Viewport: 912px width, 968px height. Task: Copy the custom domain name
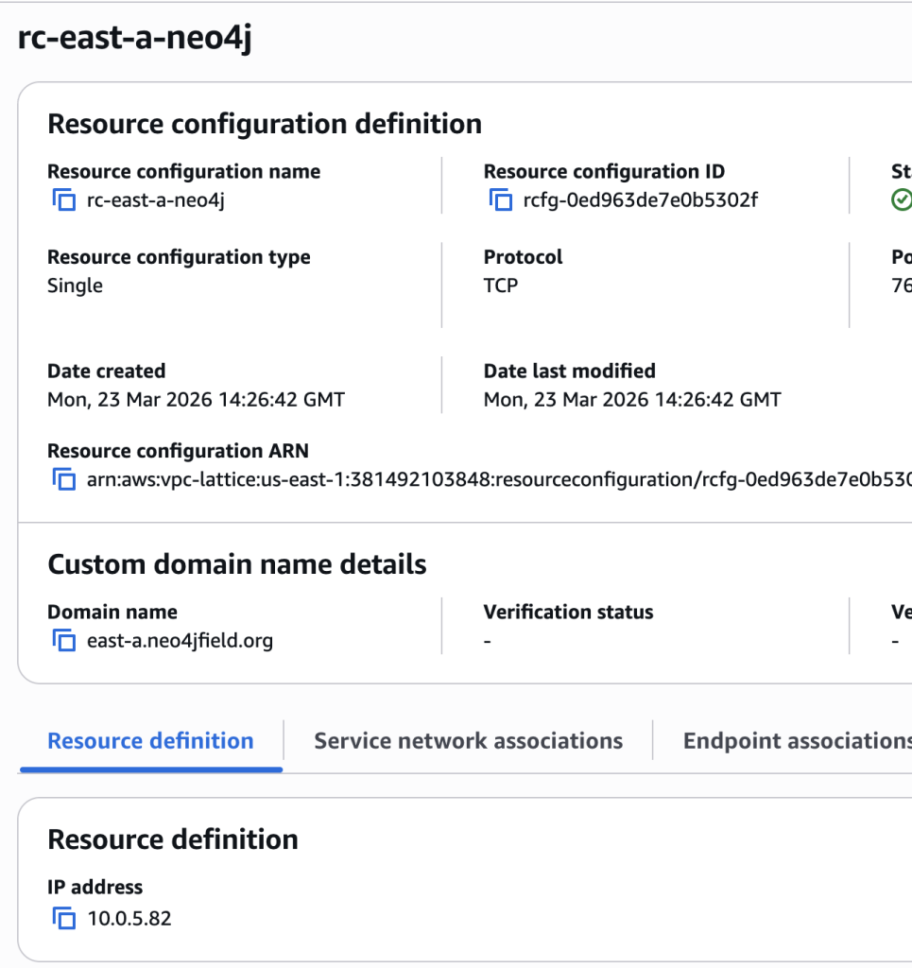(x=63, y=641)
